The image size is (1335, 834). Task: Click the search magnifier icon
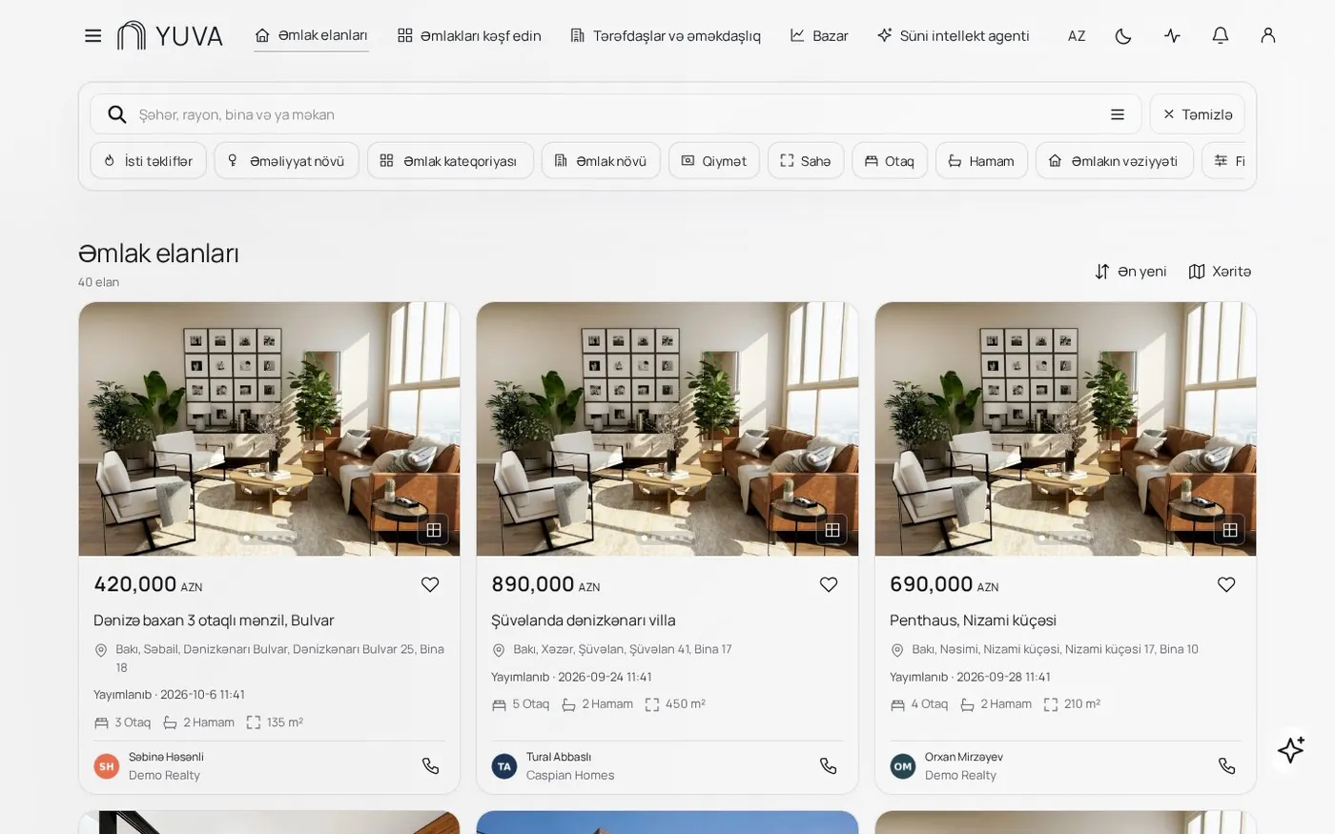pyautogui.click(x=117, y=114)
